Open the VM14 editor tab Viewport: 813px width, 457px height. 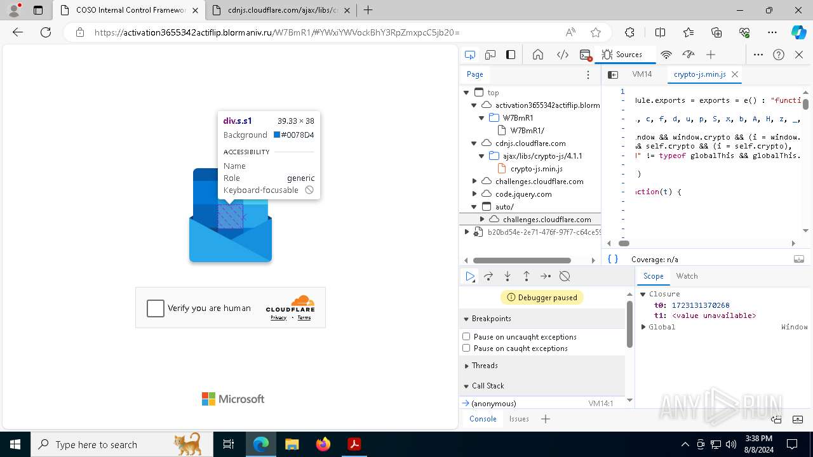click(642, 74)
